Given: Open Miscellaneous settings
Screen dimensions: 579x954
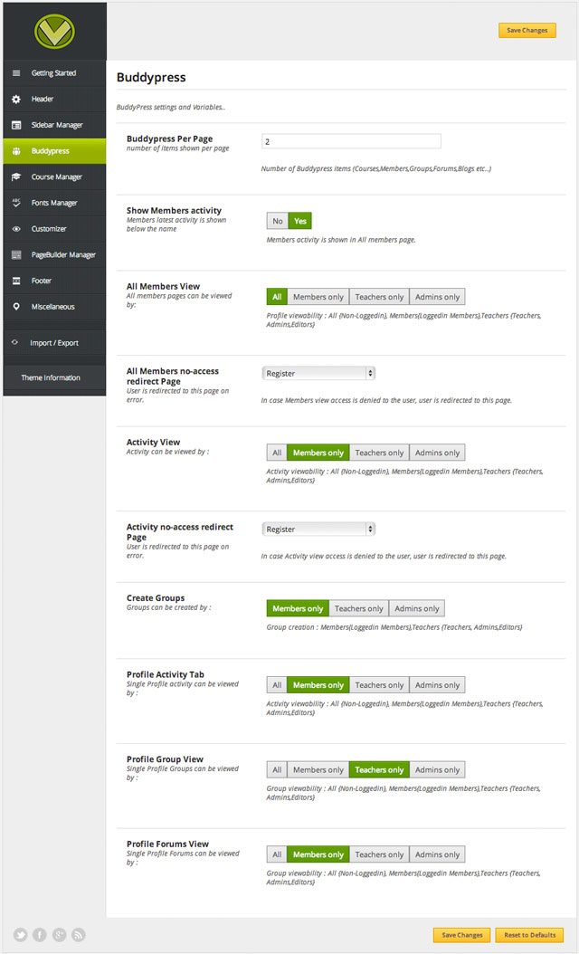Looking at the screenshot, I should (x=55, y=307).
